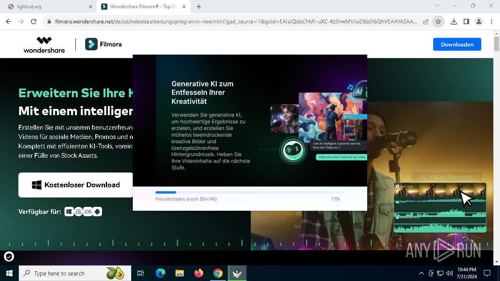
Task: Launch Microsoft Edge from taskbar
Action: click(161, 273)
